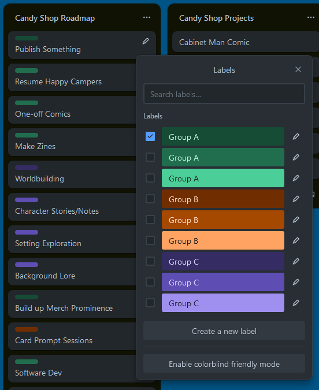Create a new label

224,331
